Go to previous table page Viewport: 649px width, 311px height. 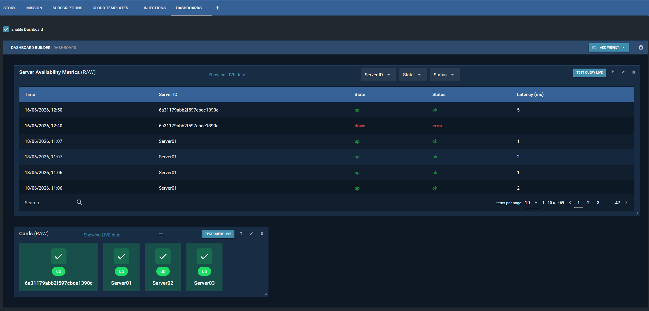tap(570, 202)
